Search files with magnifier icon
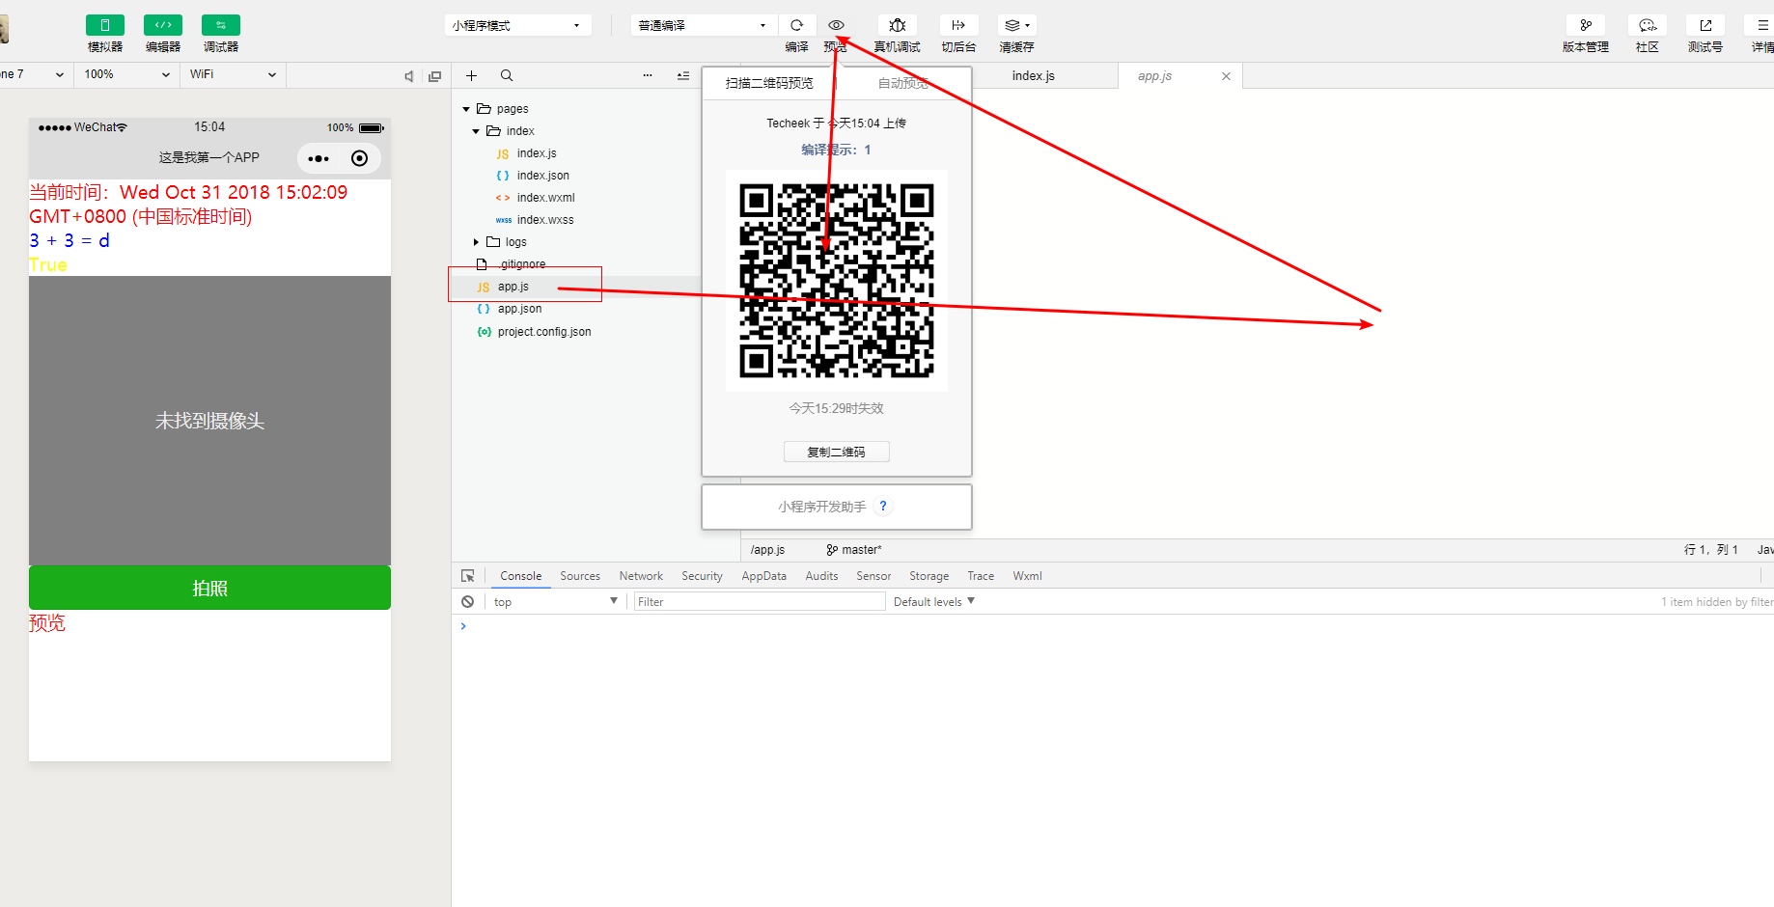Screen dimensions: 1774x907 tap(507, 75)
